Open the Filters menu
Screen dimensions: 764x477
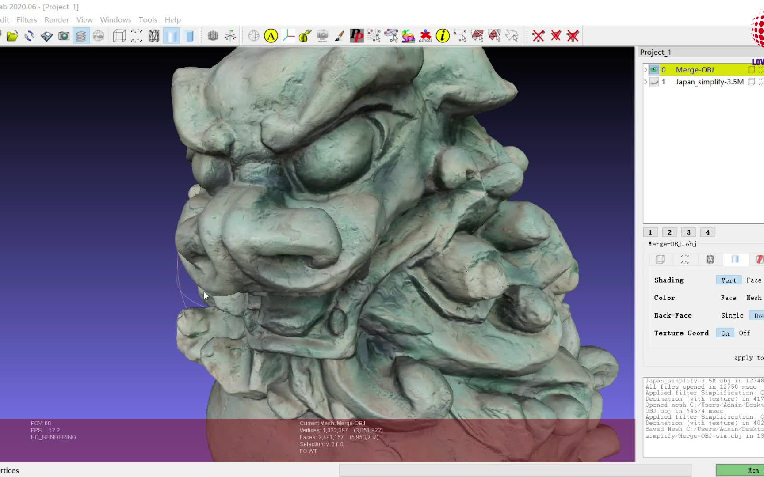(x=27, y=19)
